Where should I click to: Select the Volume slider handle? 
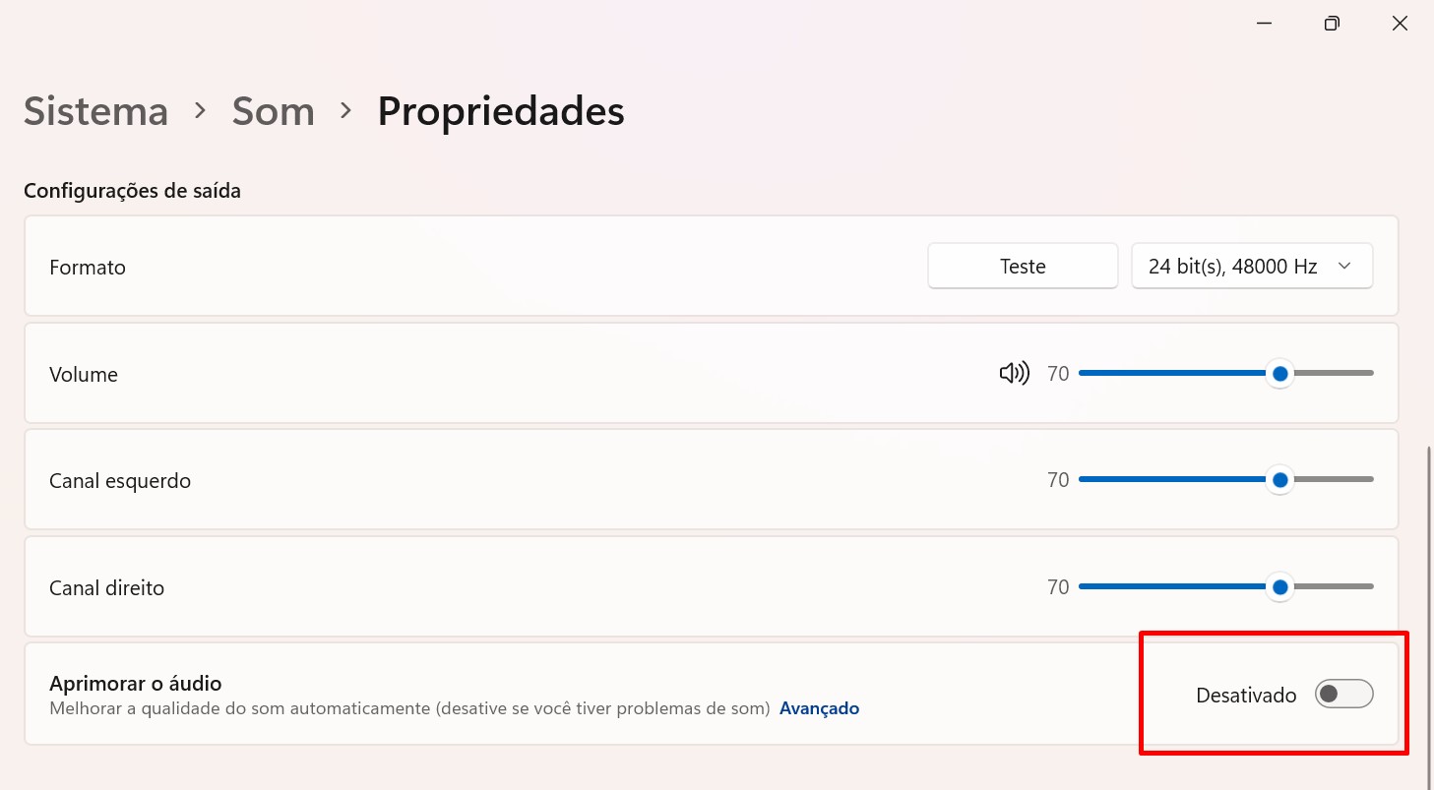[1280, 373]
